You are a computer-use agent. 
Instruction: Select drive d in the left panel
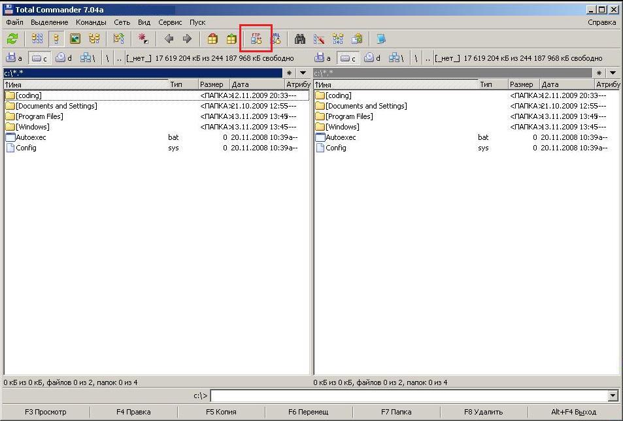pyautogui.click(x=64, y=58)
